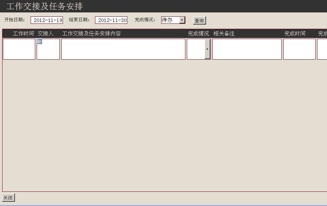Expand the 完成情况 dropdown in table row
Image resolution: width=327 pixels, height=206 pixels.
click(207, 49)
